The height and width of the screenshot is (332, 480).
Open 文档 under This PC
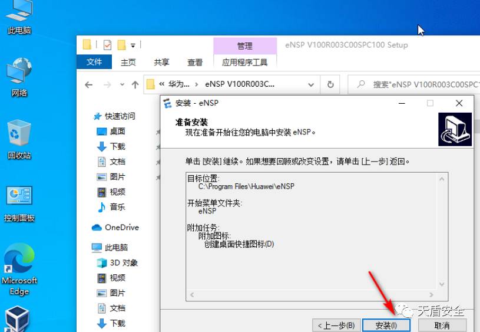point(111,308)
